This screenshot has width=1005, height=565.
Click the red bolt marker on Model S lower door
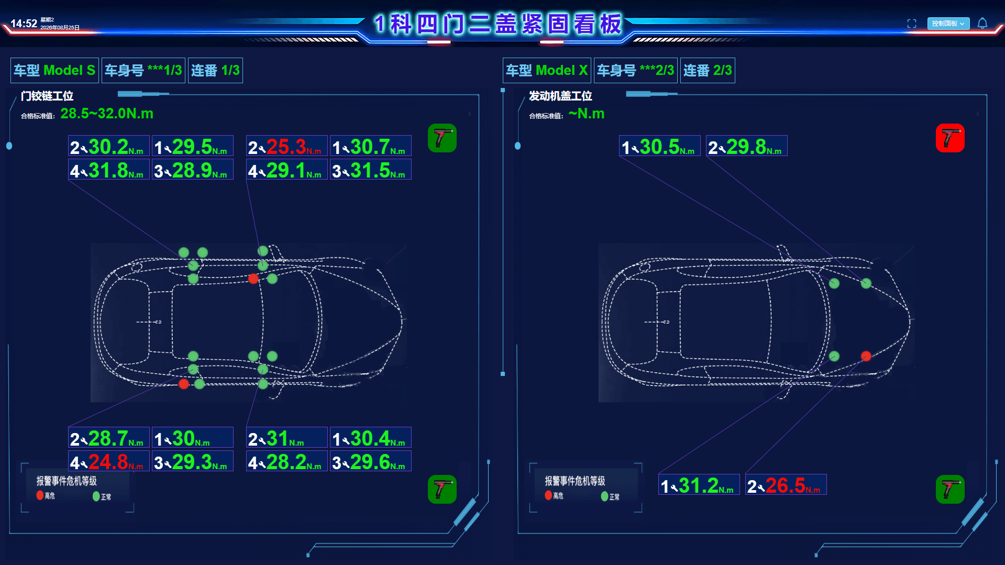pos(183,384)
